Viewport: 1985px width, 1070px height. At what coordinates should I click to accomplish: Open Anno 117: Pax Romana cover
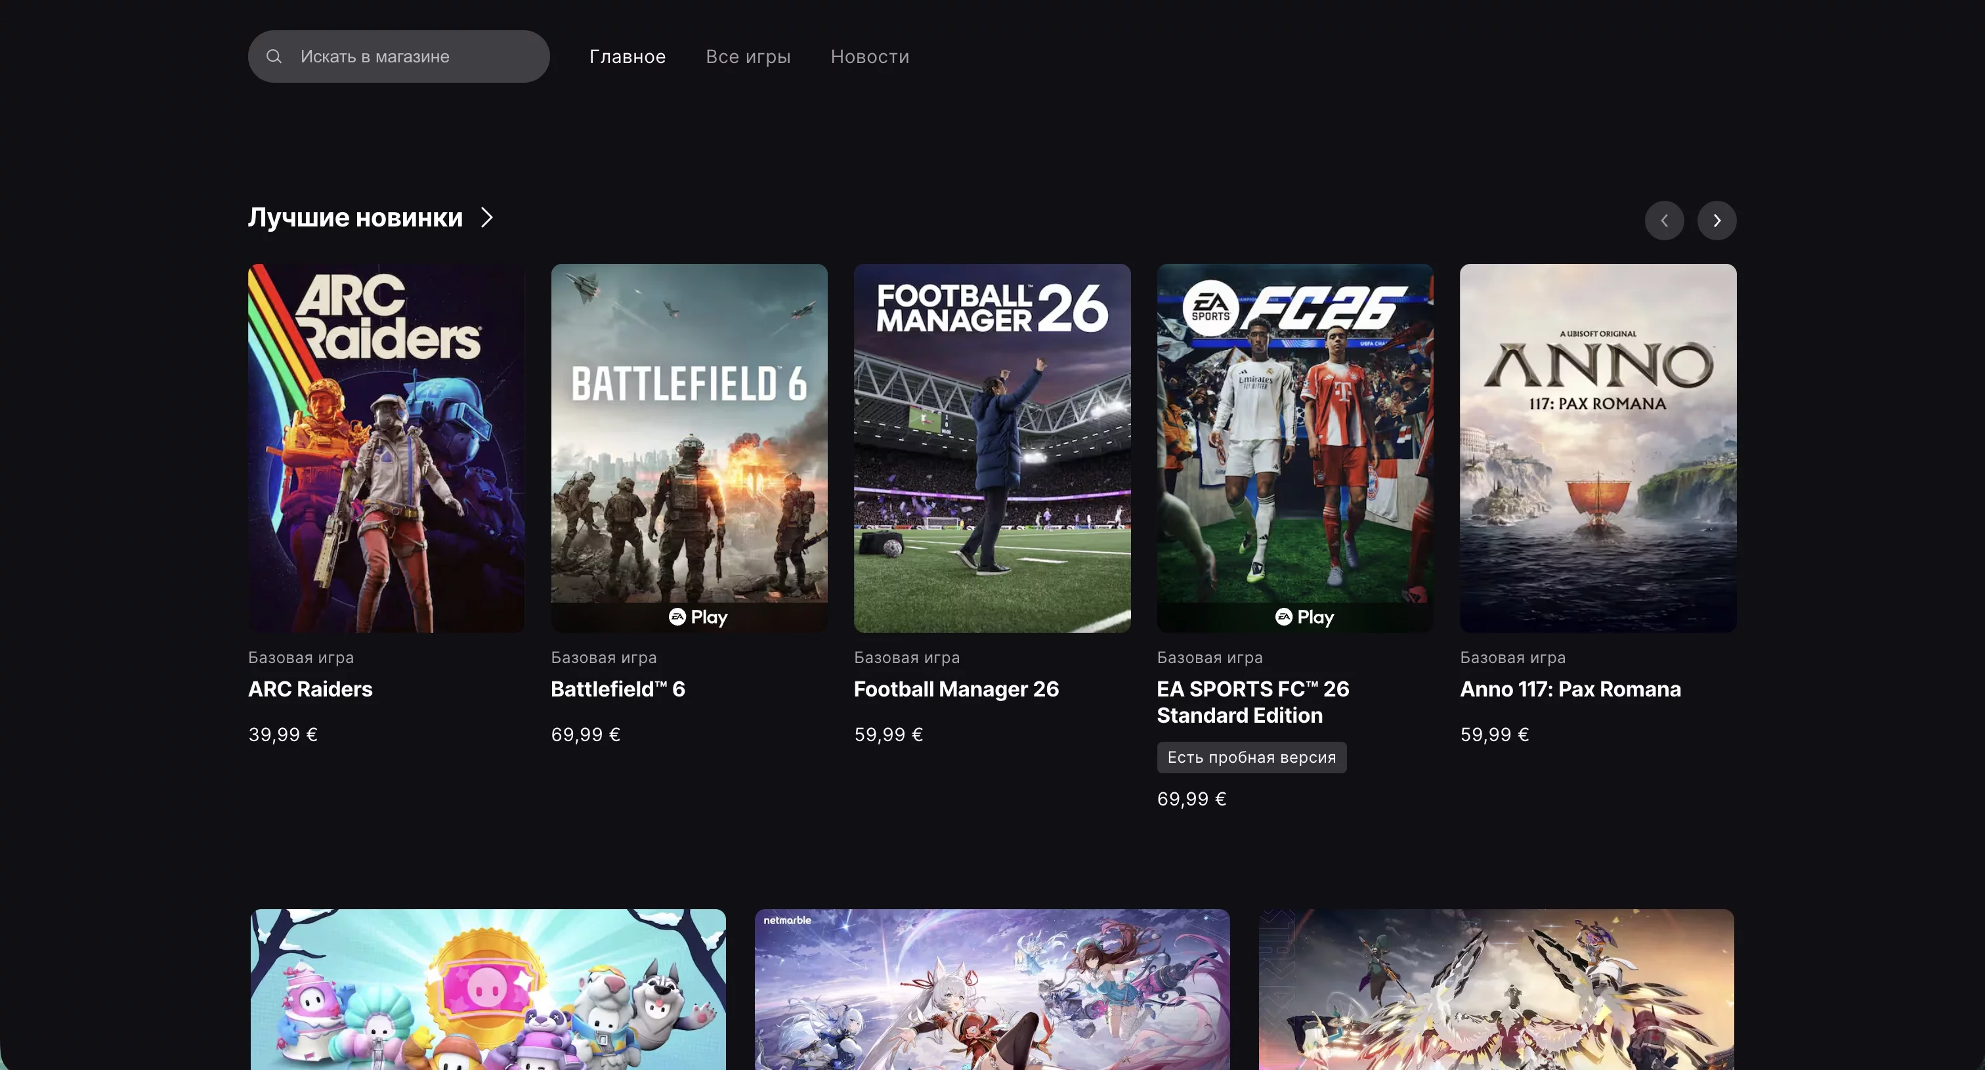click(x=1598, y=448)
